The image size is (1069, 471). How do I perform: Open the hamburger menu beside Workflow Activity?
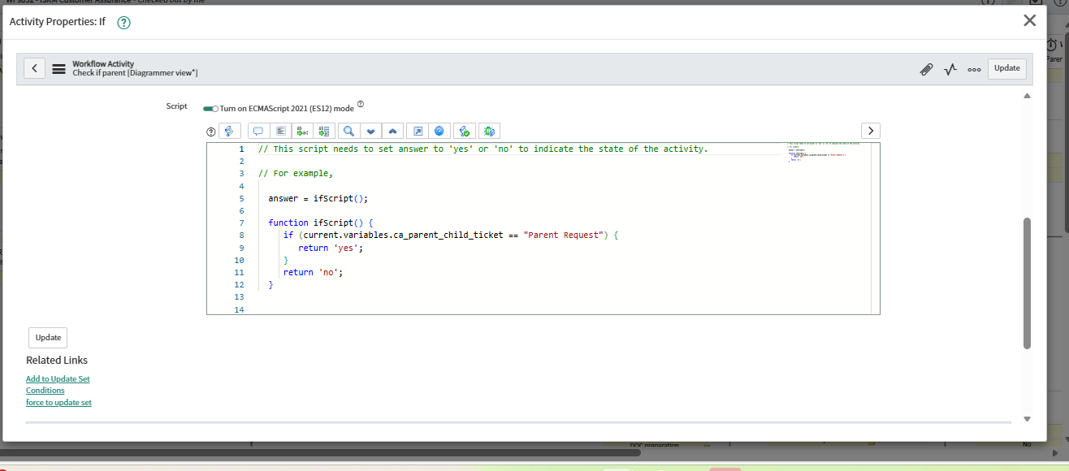click(58, 69)
